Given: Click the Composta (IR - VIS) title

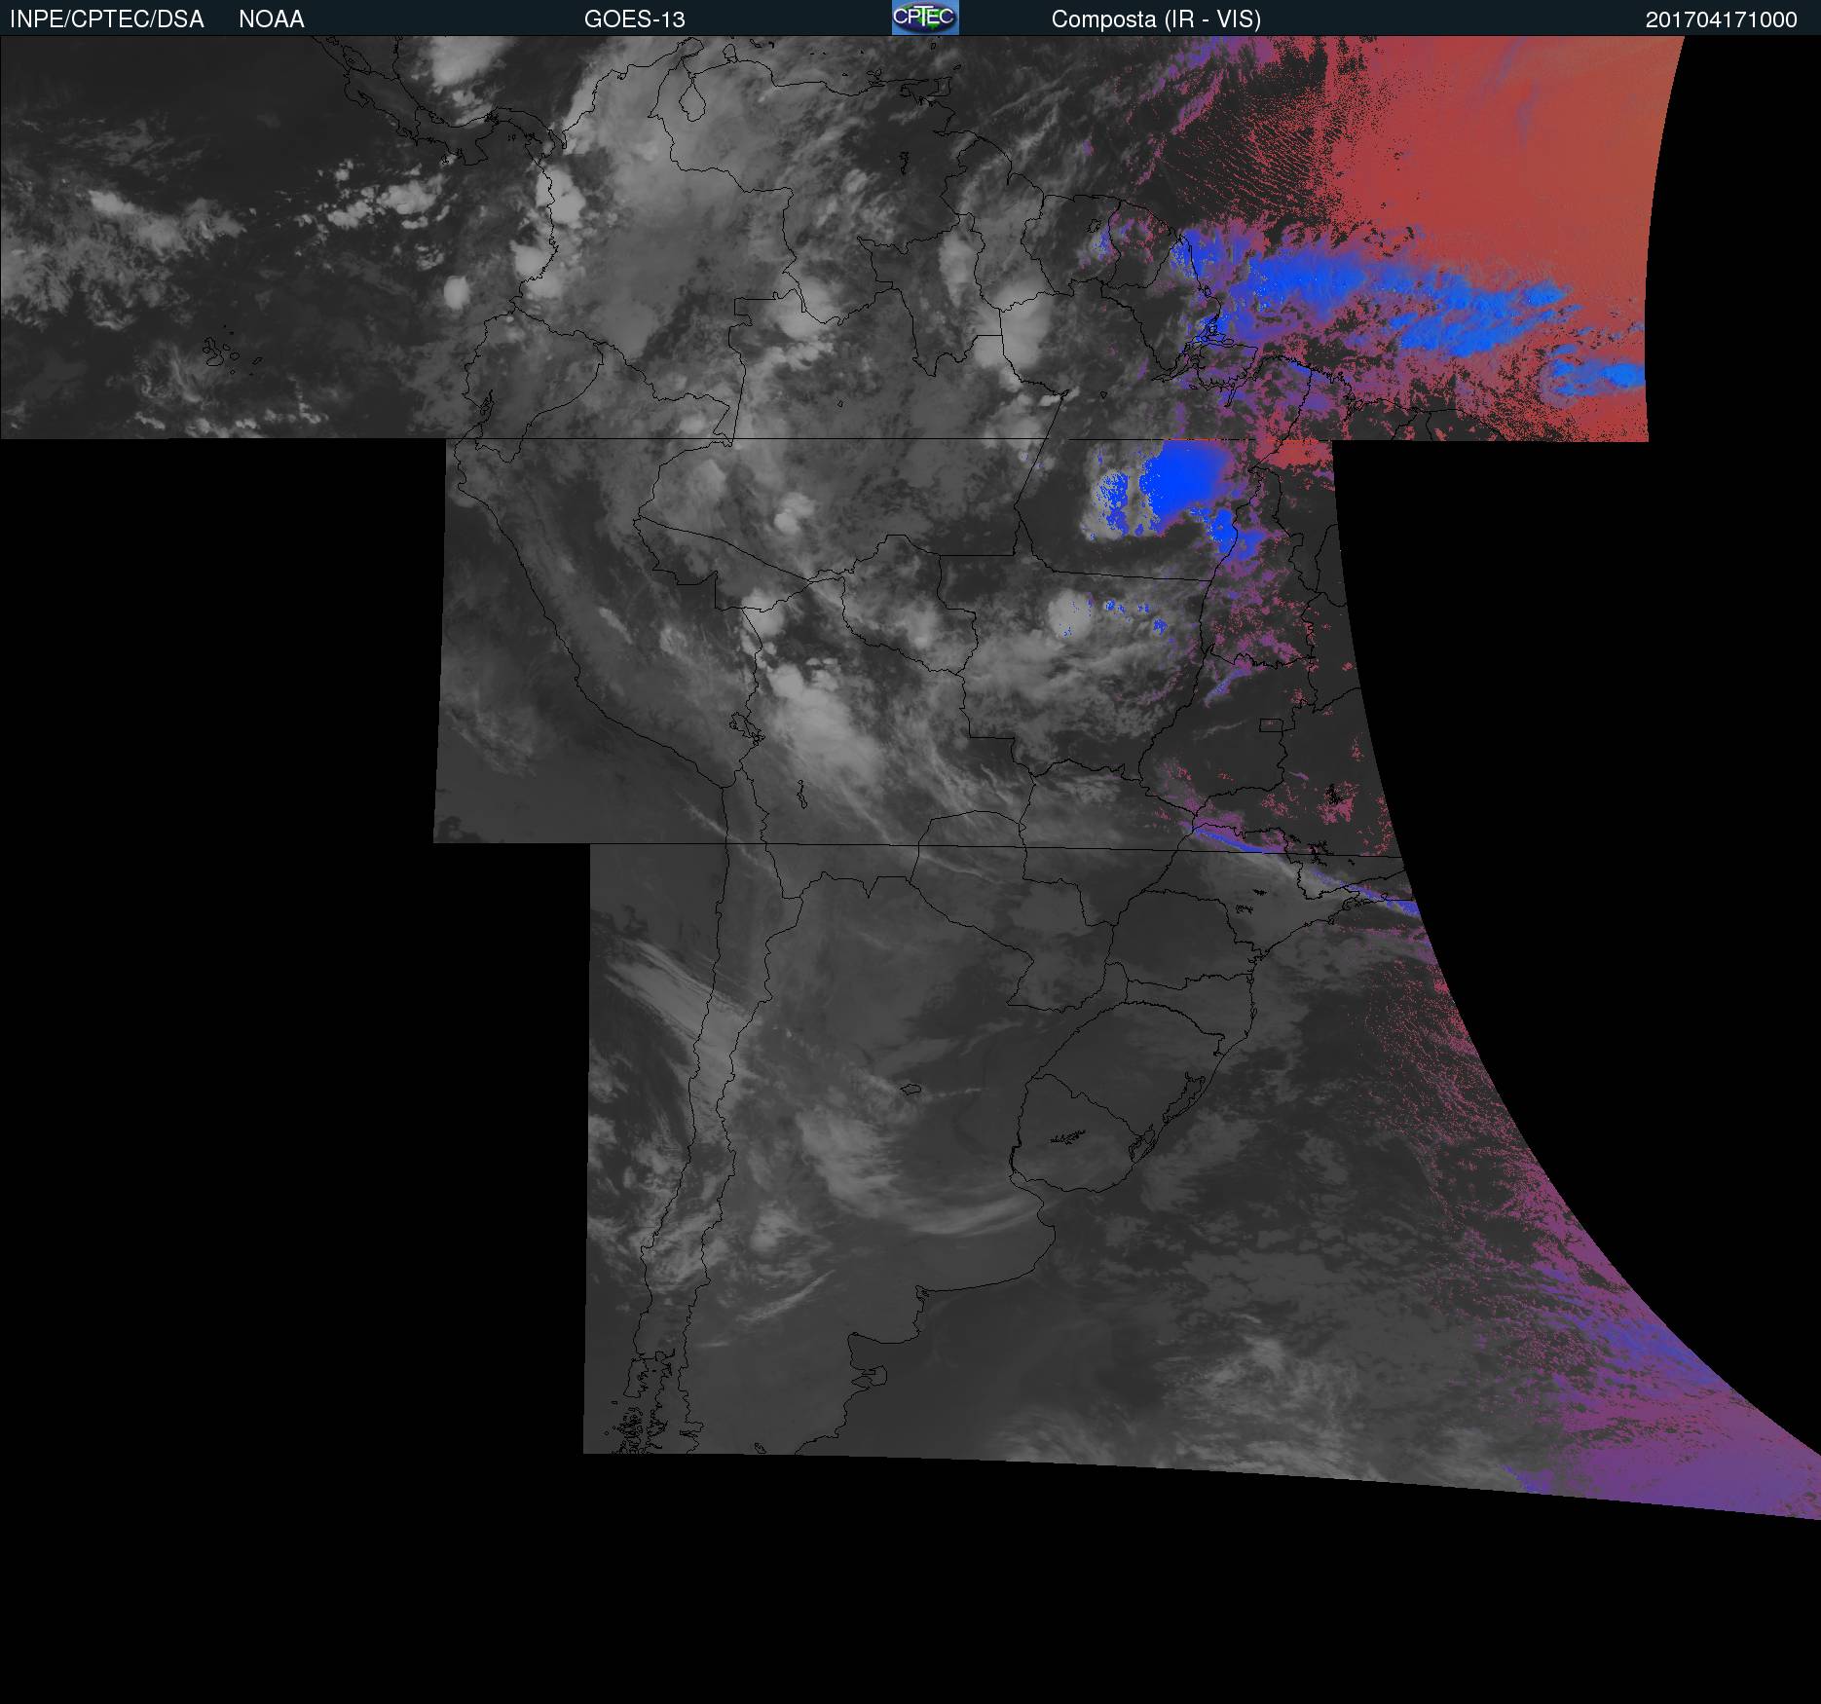Looking at the screenshot, I should pyautogui.click(x=1156, y=19).
